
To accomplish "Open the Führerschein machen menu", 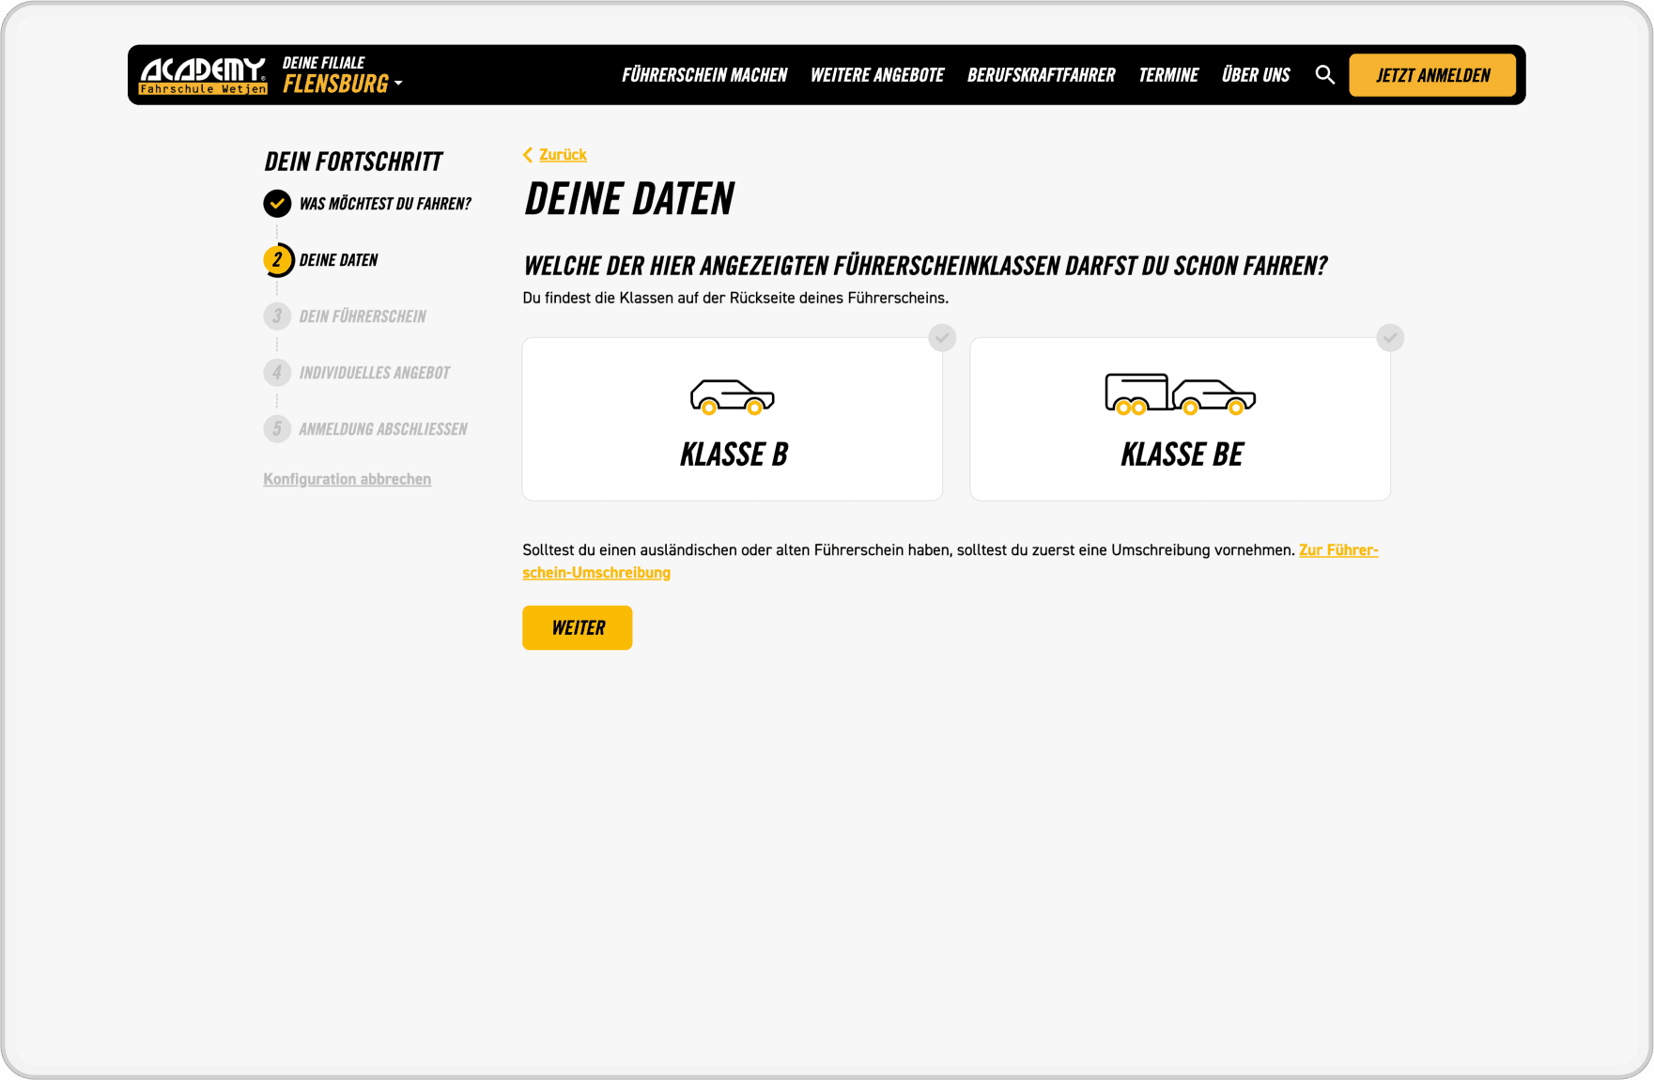I will (704, 75).
